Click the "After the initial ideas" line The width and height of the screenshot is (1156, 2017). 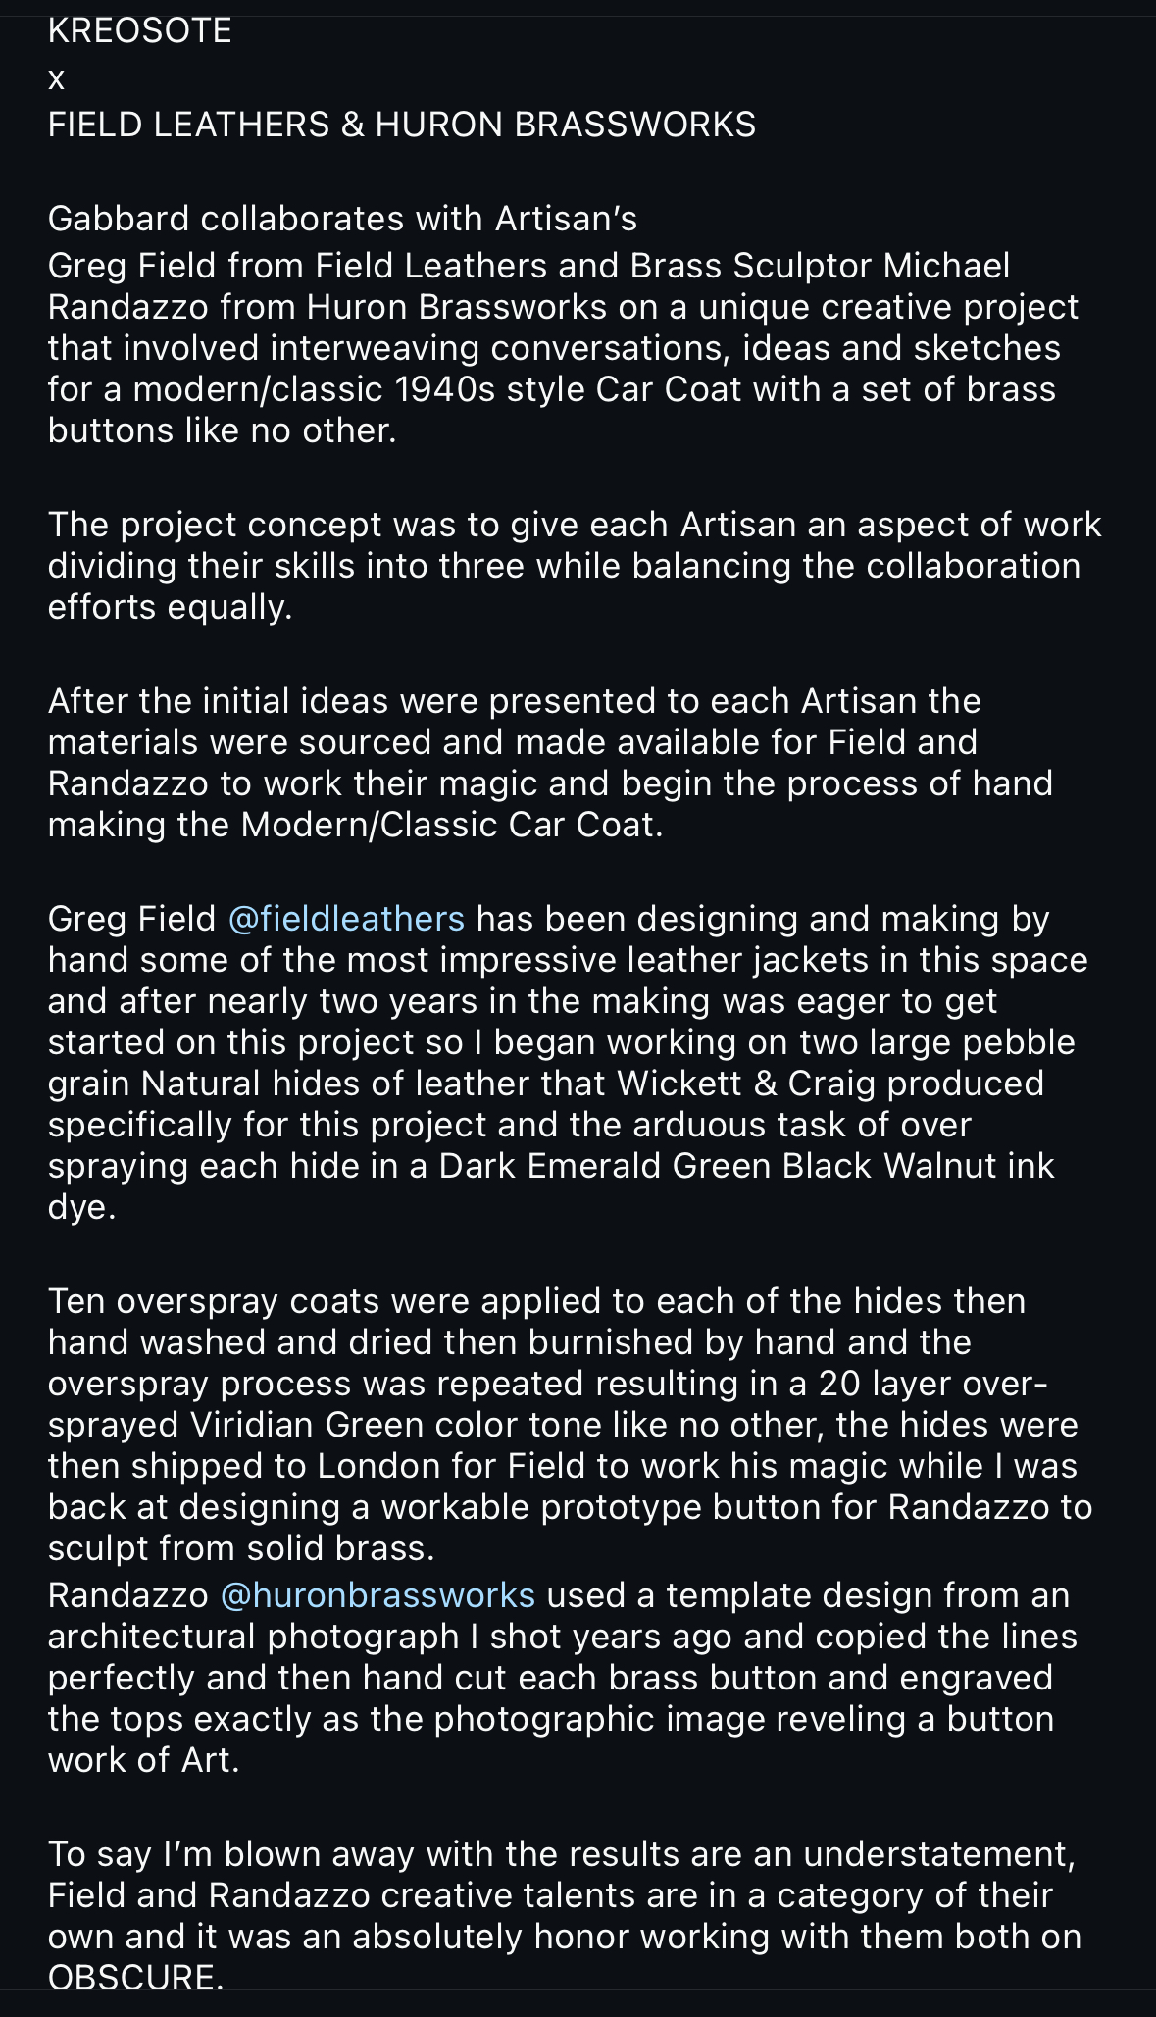pyautogui.click(x=515, y=701)
